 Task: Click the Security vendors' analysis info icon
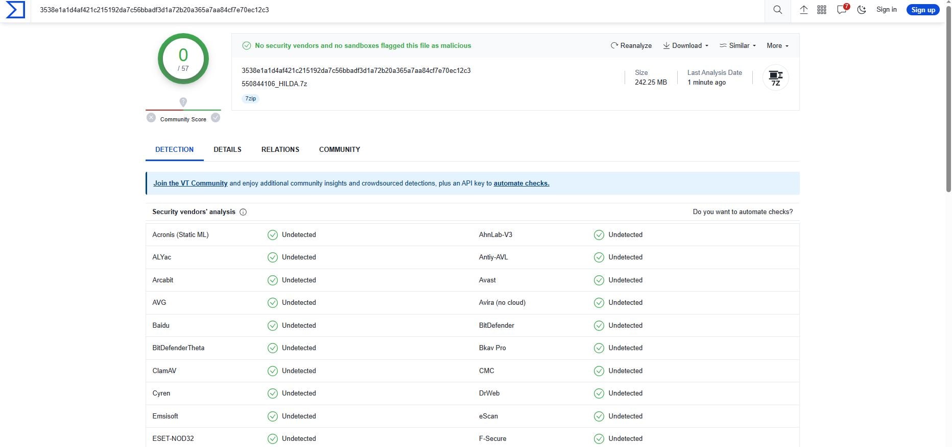pyautogui.click(x=243, y=212)
